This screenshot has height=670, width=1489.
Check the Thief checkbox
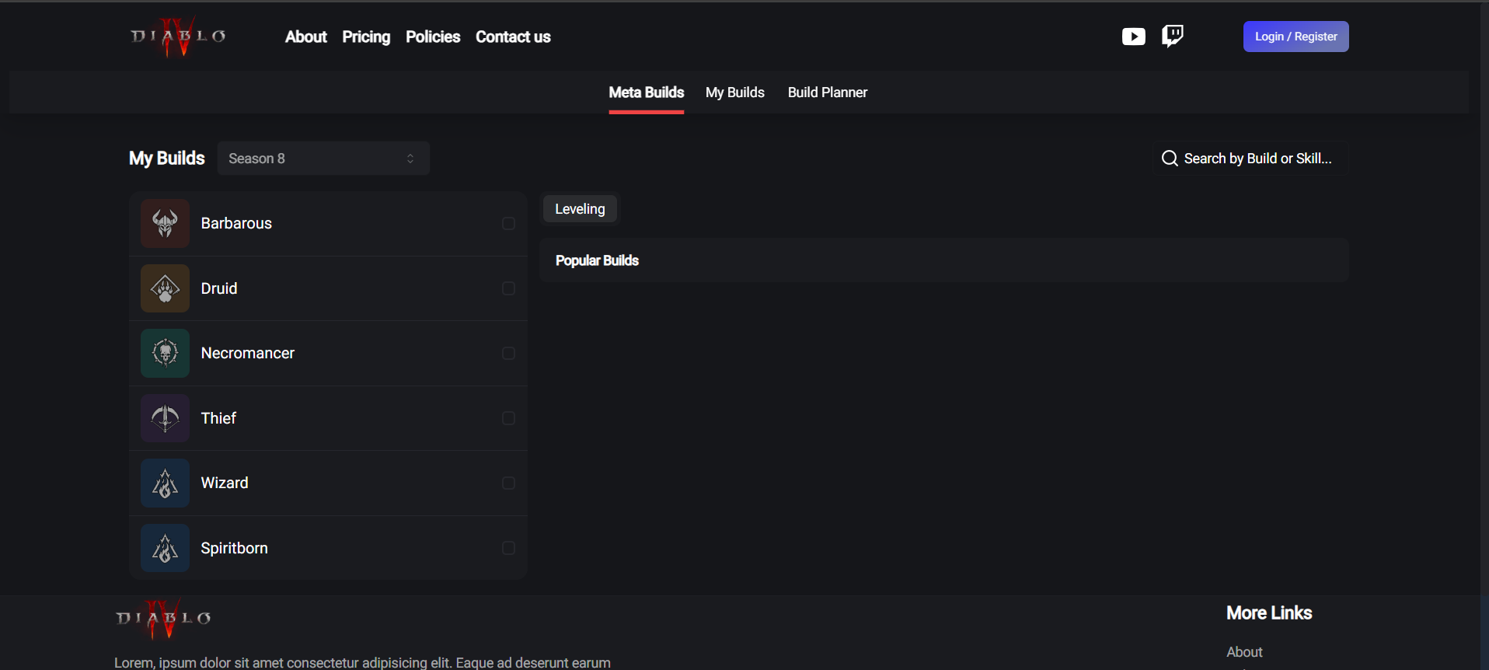508,418
